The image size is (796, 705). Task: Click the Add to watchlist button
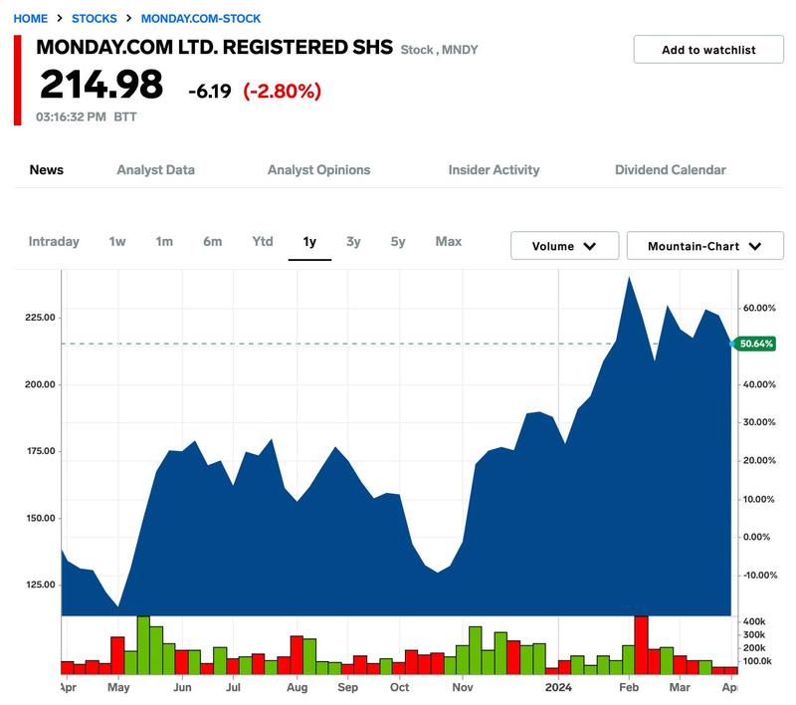click(x=708, y=49)
